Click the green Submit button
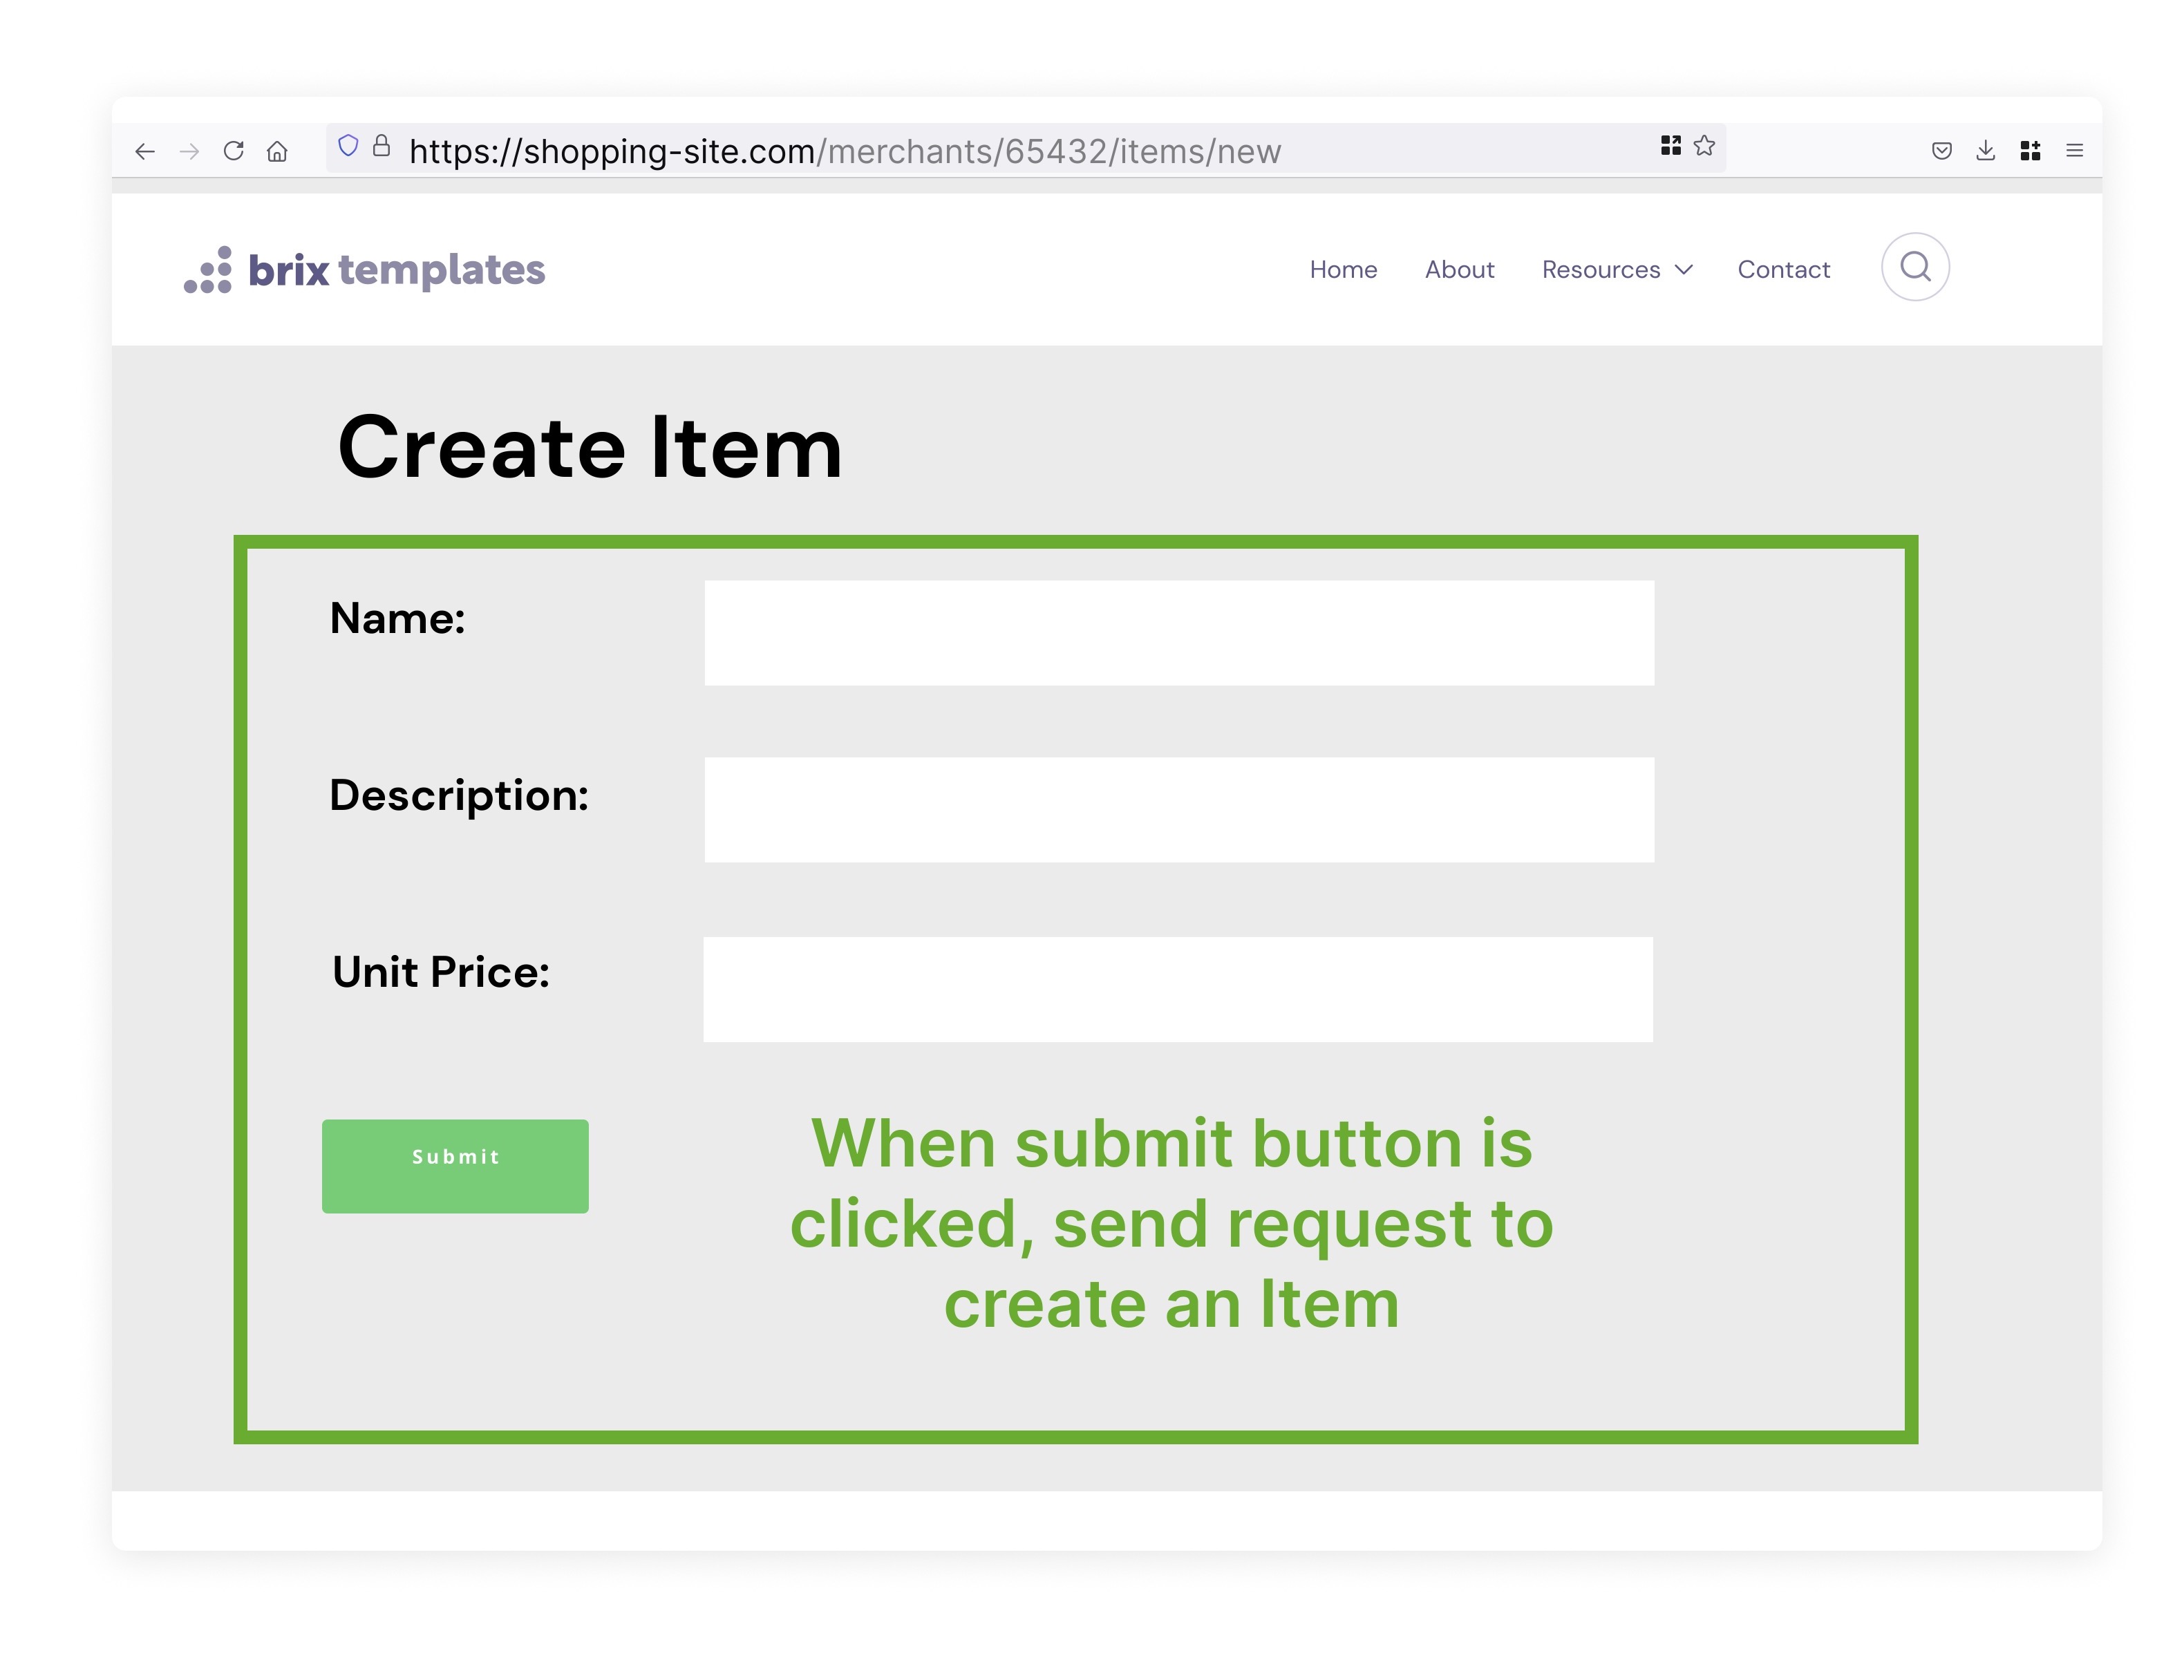Viewport: 2184px width, 1653px height. click(x=455, y=1165)
